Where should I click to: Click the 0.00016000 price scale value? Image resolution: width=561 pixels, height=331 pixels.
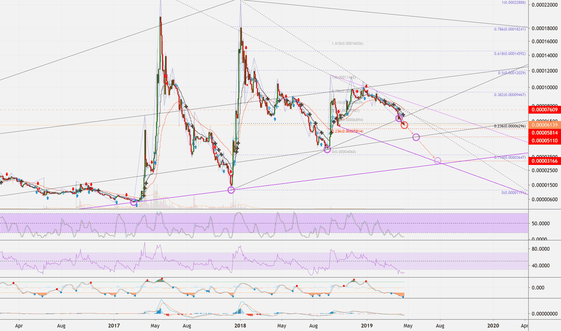(545, 42)
